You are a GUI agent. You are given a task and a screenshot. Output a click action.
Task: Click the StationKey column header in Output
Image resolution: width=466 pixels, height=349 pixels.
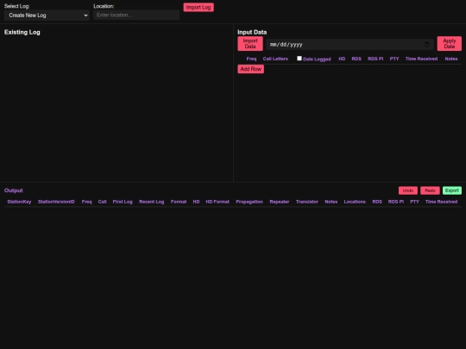point(19,202)
